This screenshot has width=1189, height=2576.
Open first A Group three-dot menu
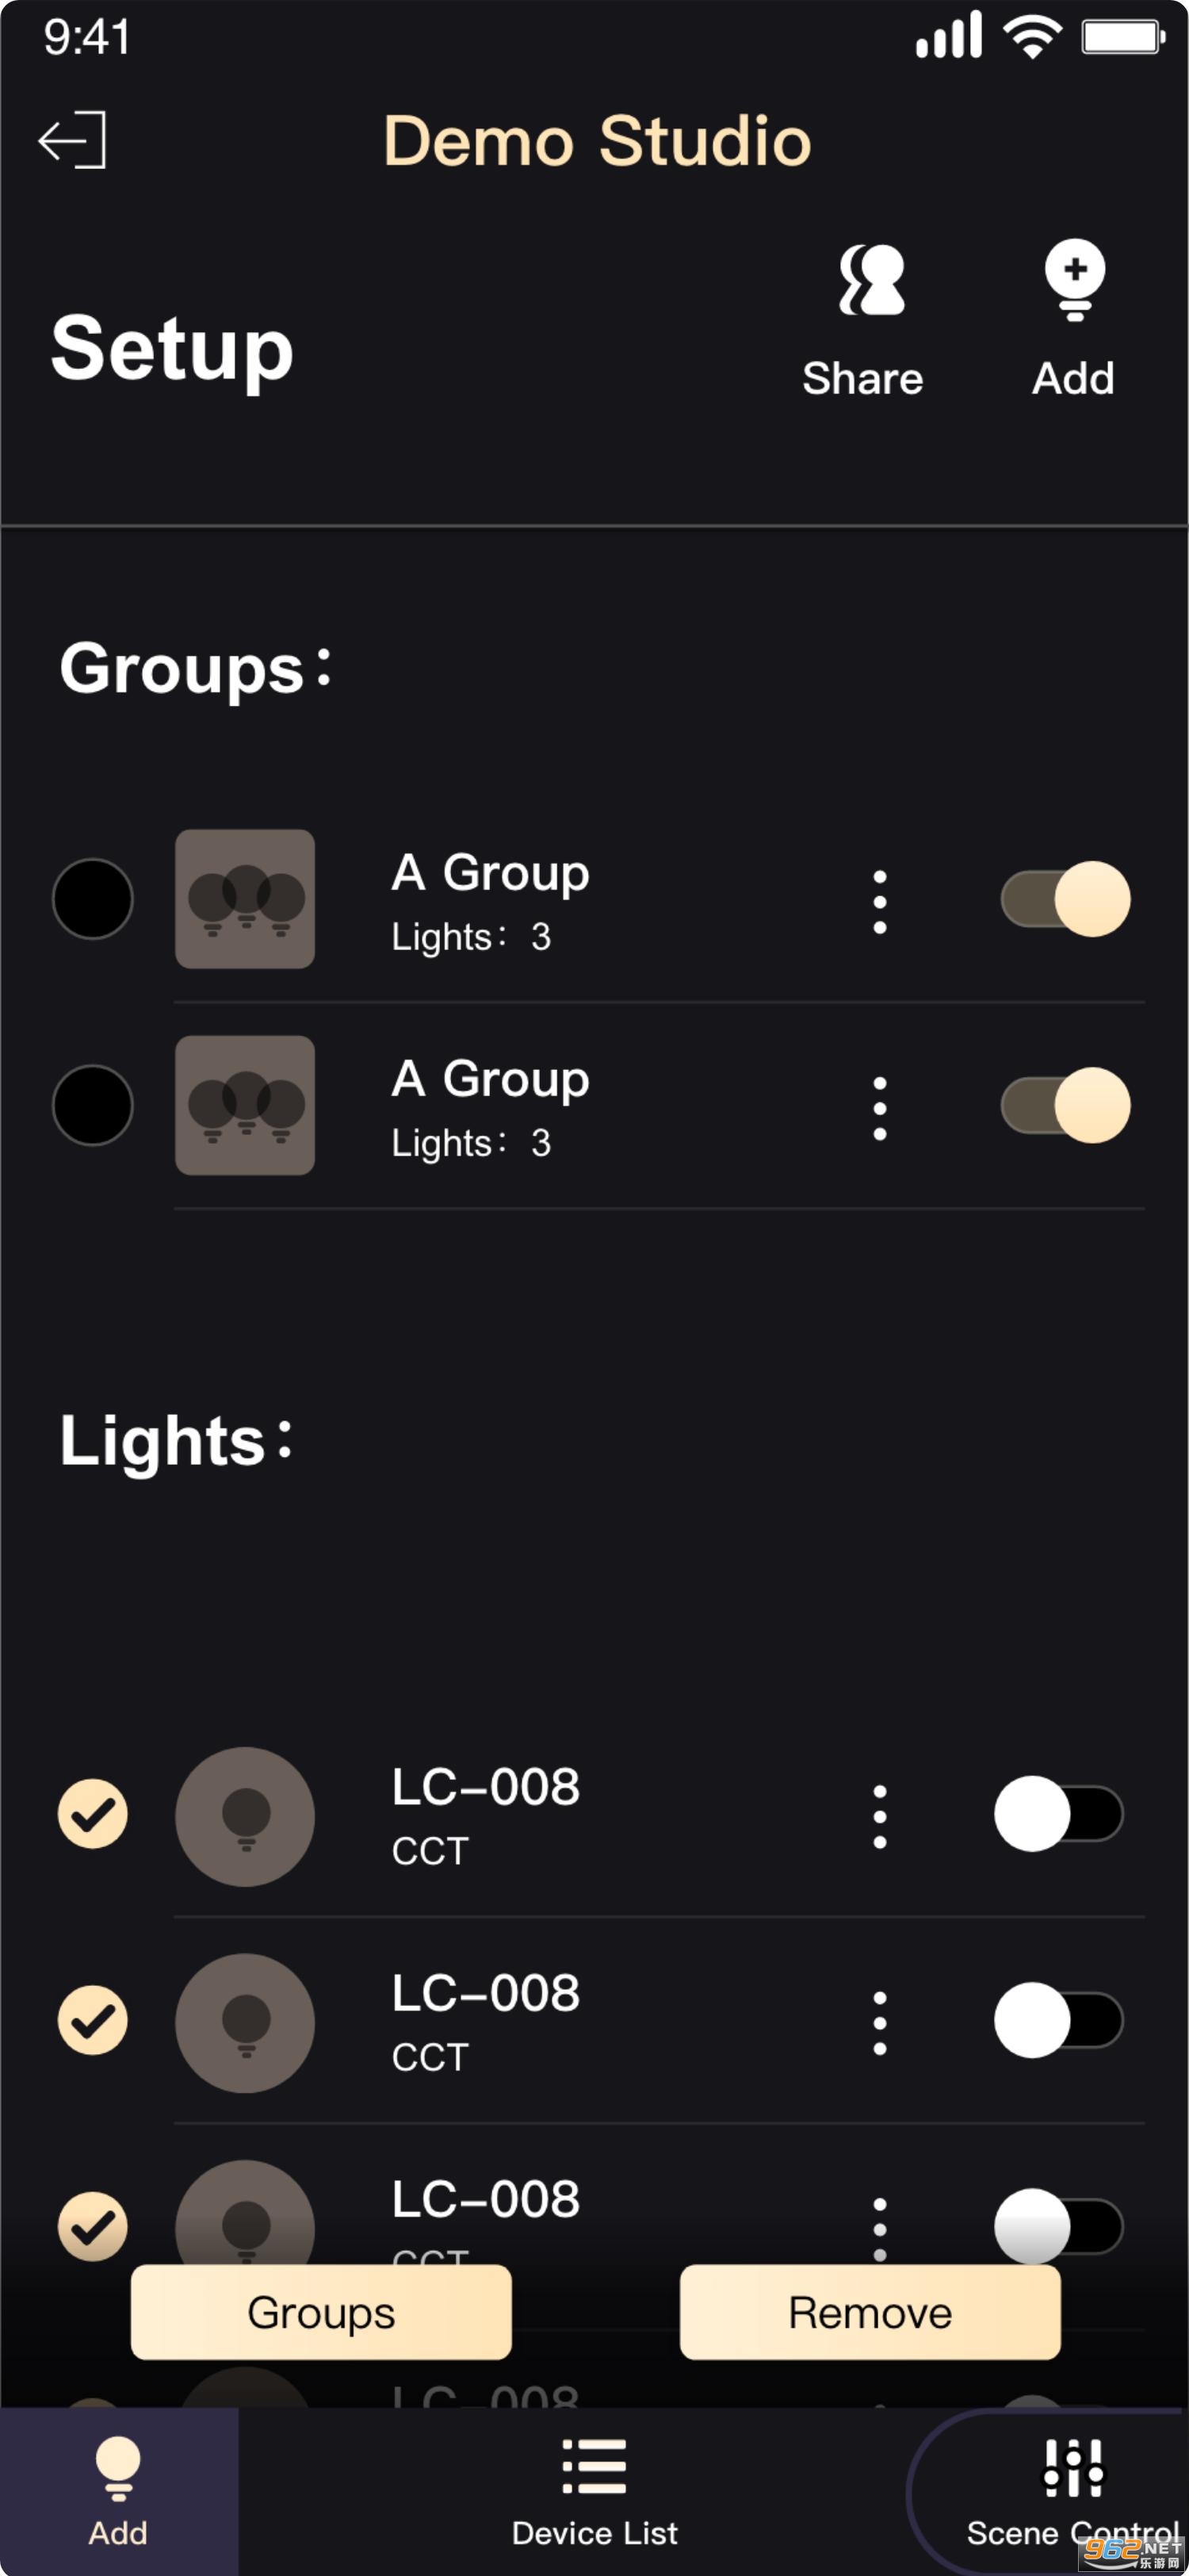pyautogui.click(x=879, y=902)
